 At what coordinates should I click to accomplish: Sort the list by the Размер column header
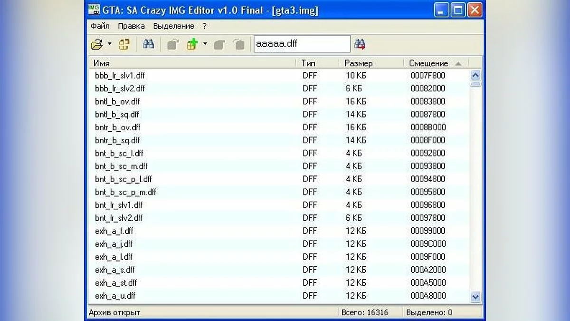[371, 63]
